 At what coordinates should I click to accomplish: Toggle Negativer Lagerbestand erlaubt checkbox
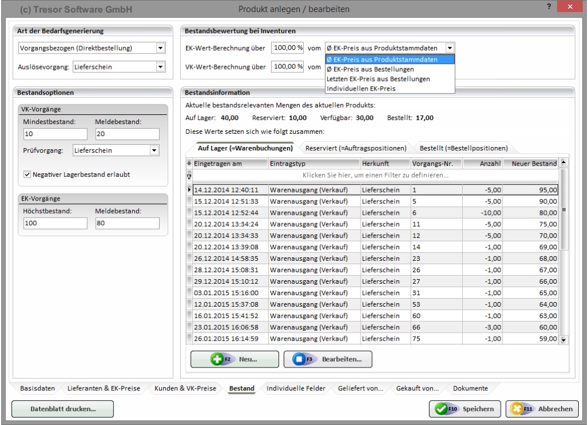28,175
